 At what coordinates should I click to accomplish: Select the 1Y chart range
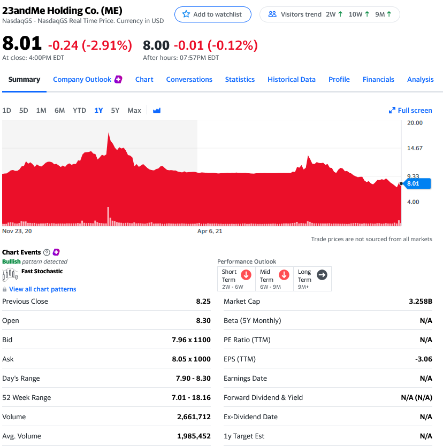98,110
